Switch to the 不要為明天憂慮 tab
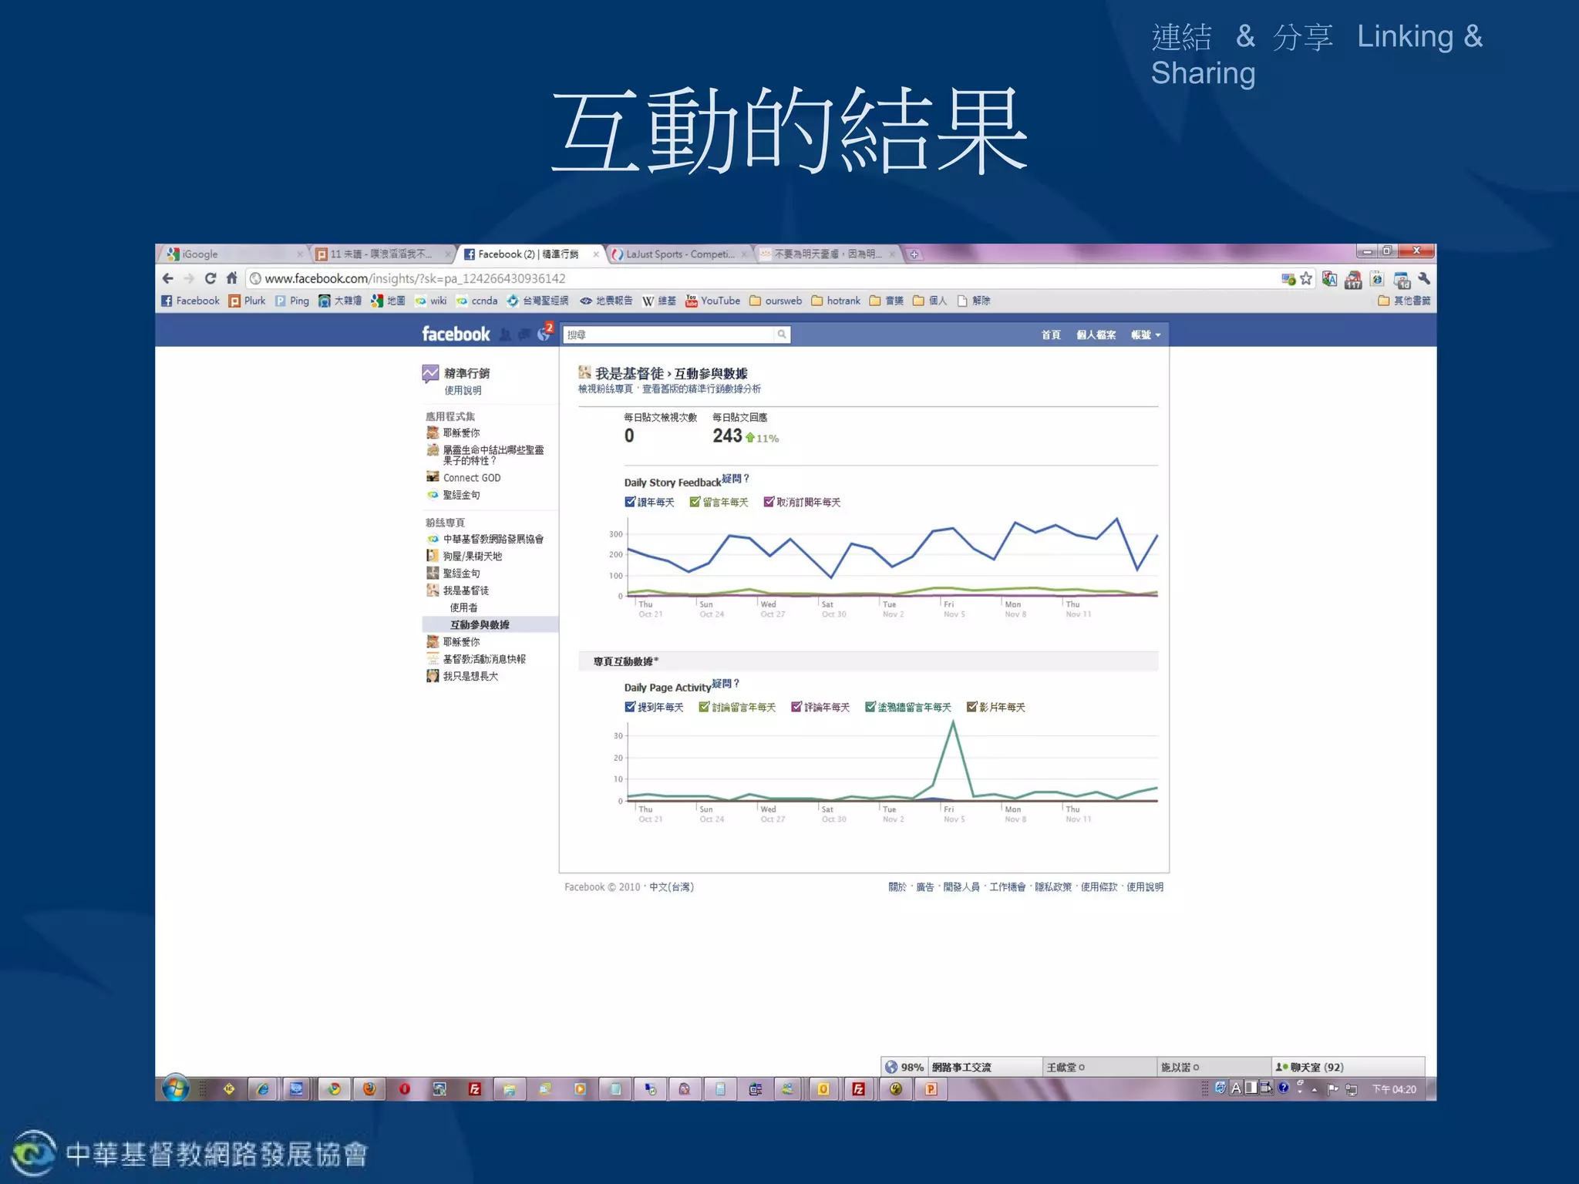 (828, 254)
